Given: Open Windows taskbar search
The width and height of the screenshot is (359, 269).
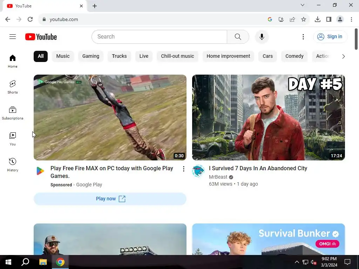Looking at the screenshot, I should click(25, 262).
